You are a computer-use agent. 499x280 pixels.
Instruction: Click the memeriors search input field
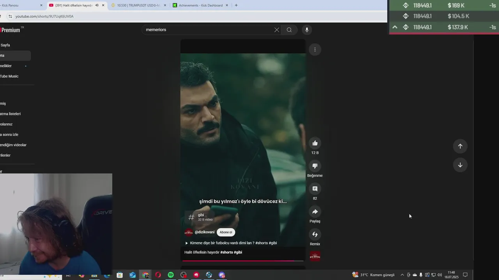pyautogui.click(x=209, y=30)
